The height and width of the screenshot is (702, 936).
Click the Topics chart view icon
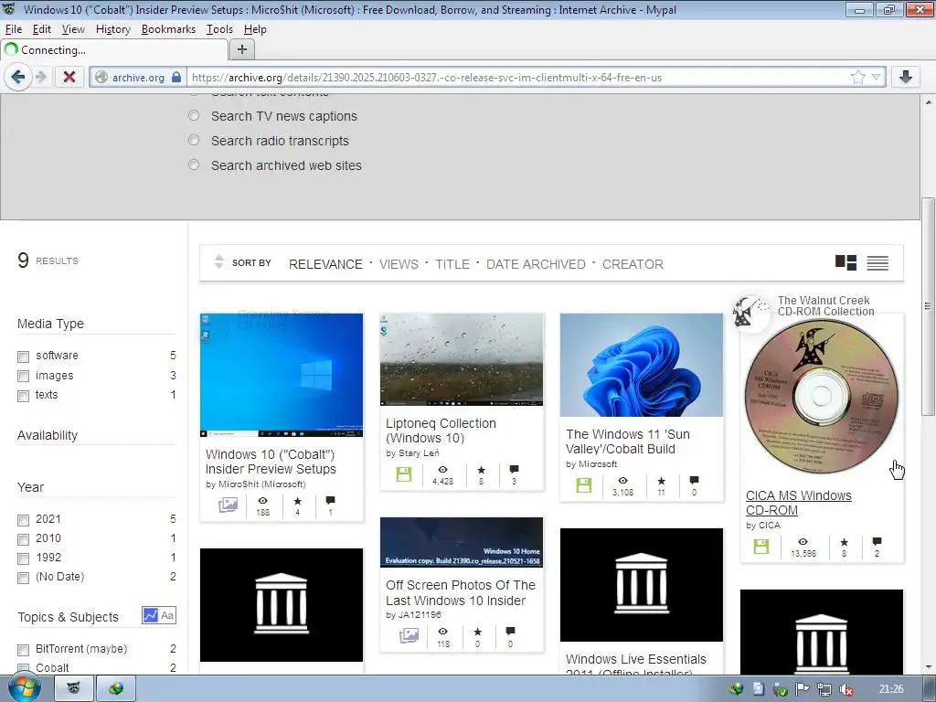tap(151, 615)
